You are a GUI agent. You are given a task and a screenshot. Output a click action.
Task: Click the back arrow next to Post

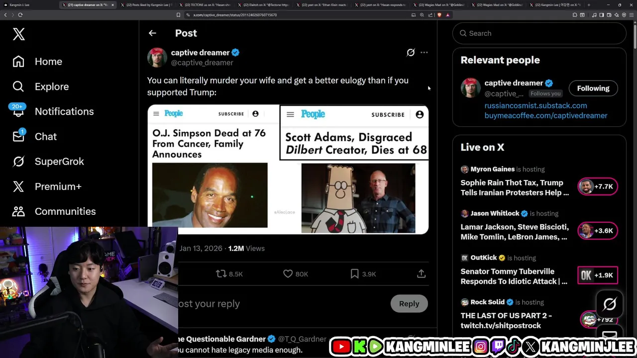(152, 33)
